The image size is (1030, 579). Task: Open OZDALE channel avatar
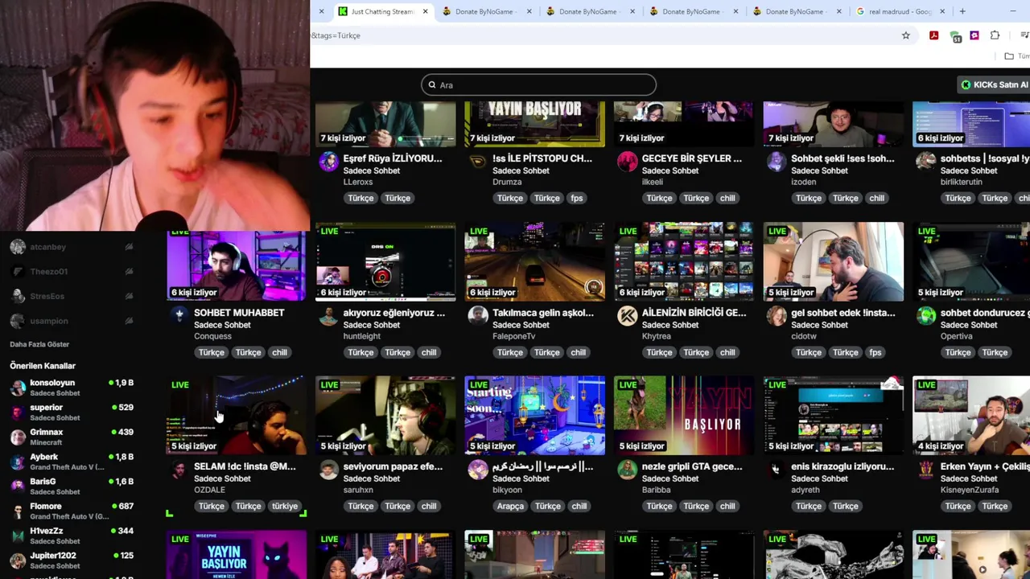179,470
